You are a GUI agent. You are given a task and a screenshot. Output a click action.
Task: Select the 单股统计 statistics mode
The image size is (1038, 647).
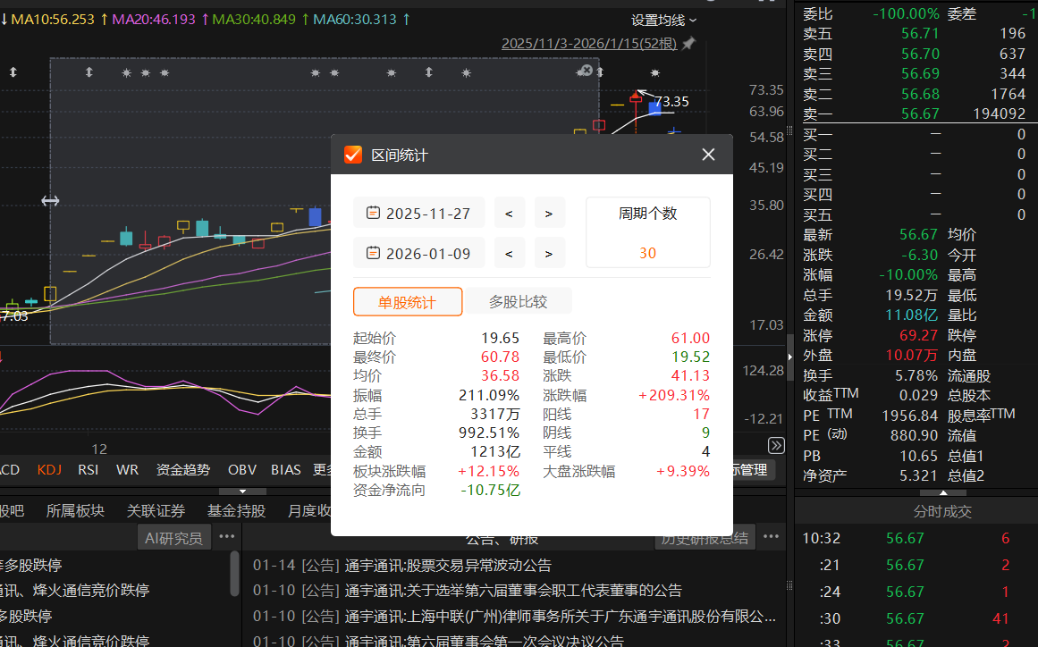point(408,302)
